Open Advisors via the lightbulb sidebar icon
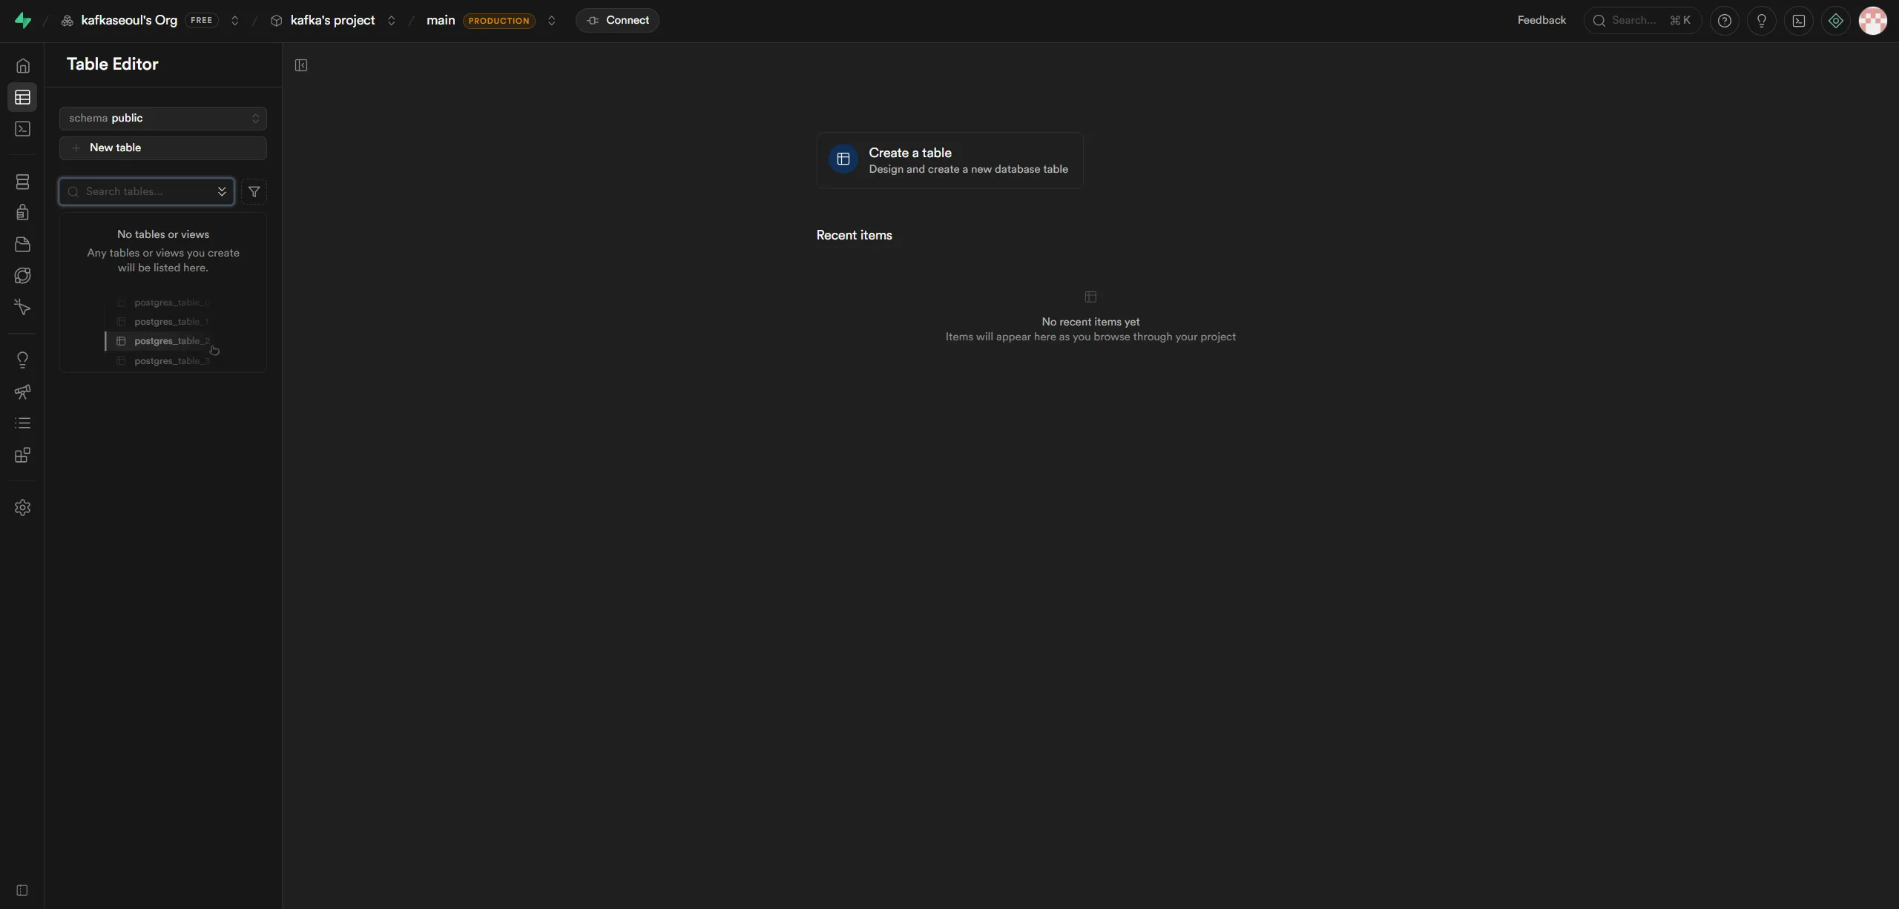1899x909 pixels. point(22,360)
